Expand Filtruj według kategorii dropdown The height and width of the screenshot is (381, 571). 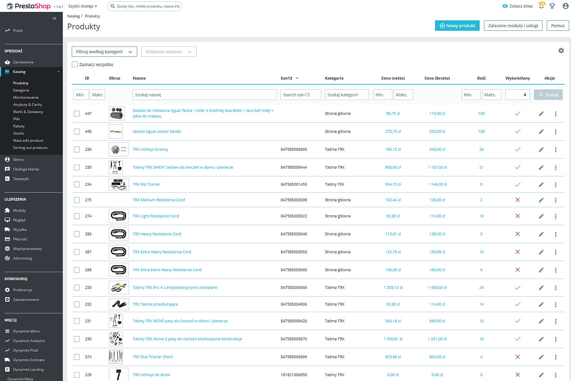coord(104,52)
